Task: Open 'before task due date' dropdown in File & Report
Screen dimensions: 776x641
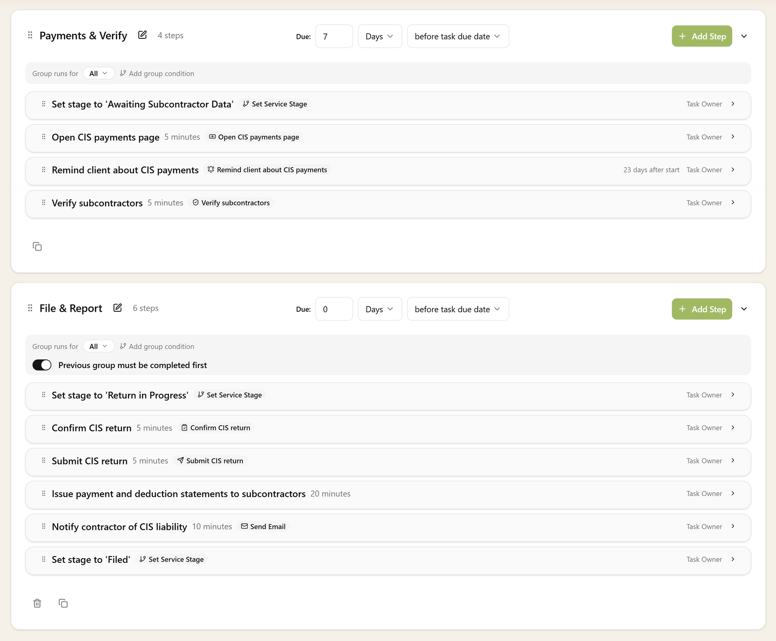Action: [x=458, y=309]
